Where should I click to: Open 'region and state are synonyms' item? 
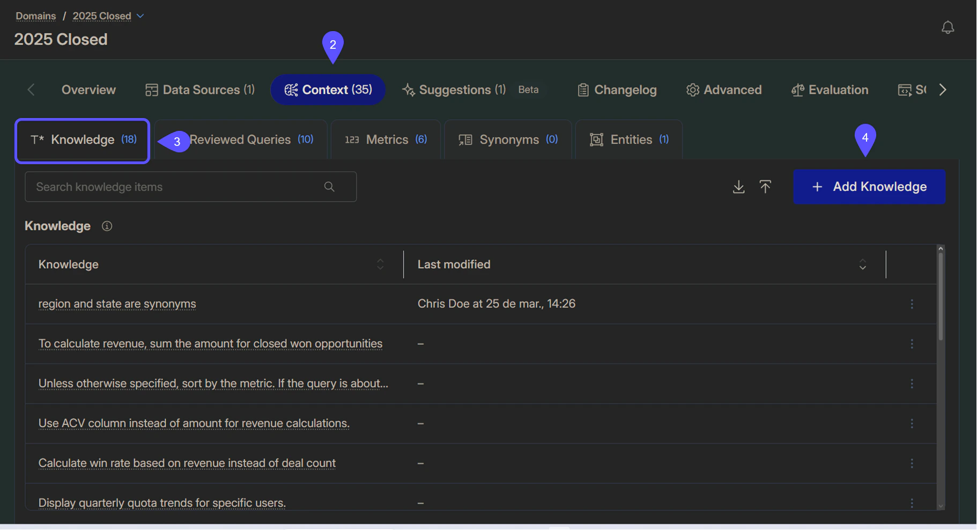pos(117,304)
